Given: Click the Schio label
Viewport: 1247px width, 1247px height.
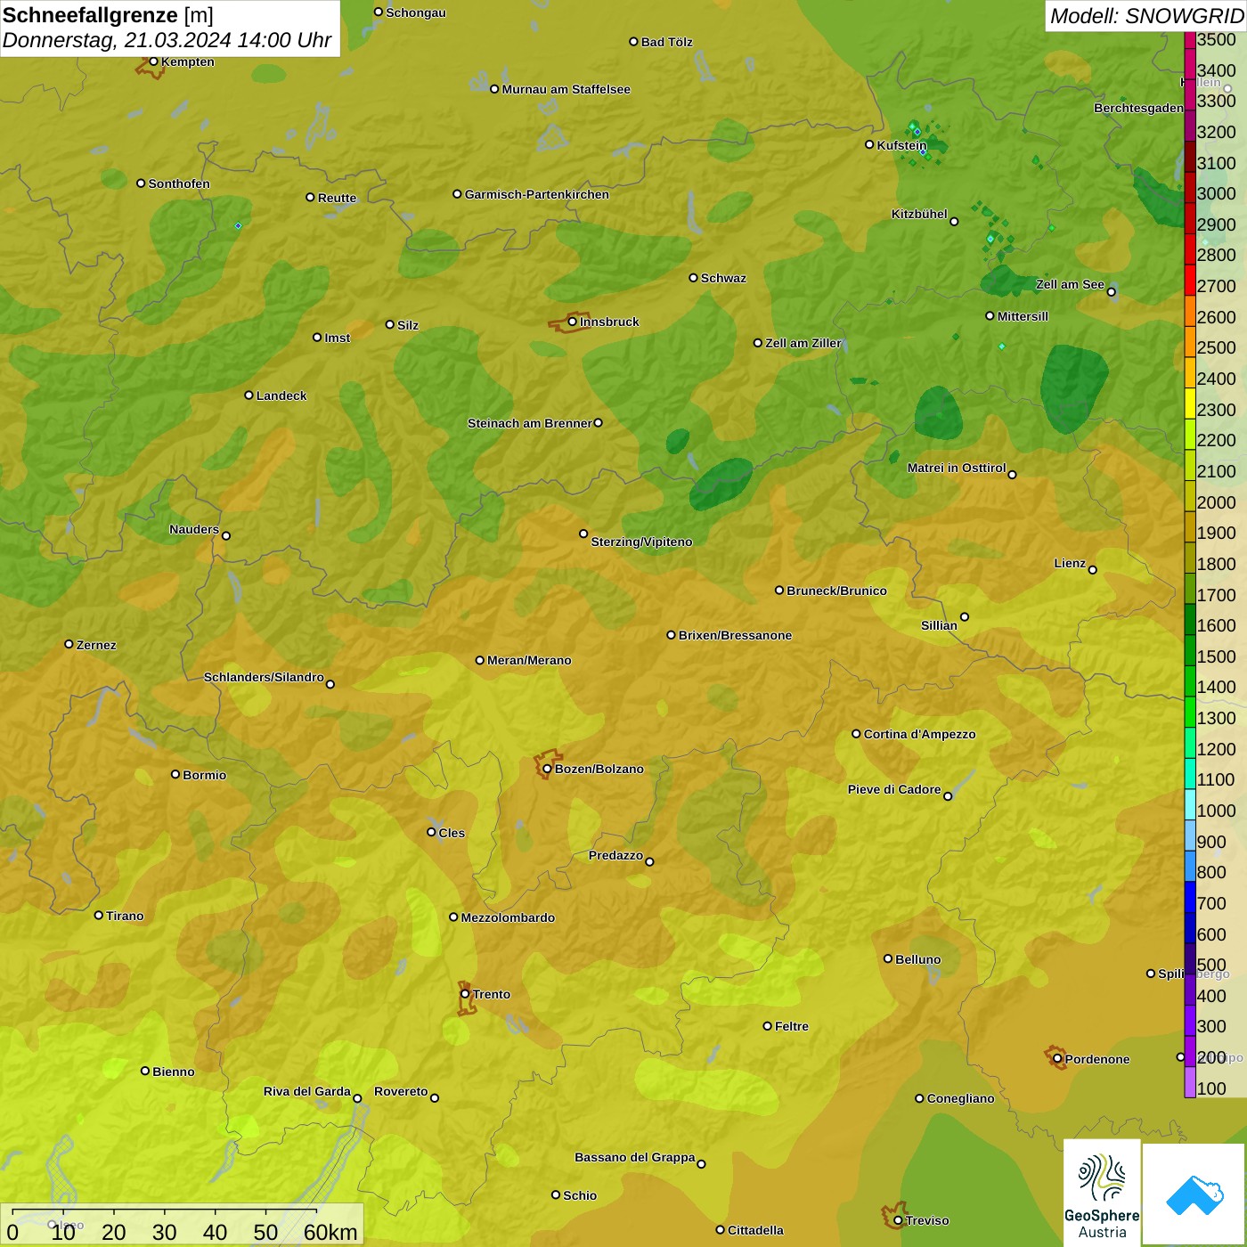Looking at the screenshot, I should point(580,1195).
